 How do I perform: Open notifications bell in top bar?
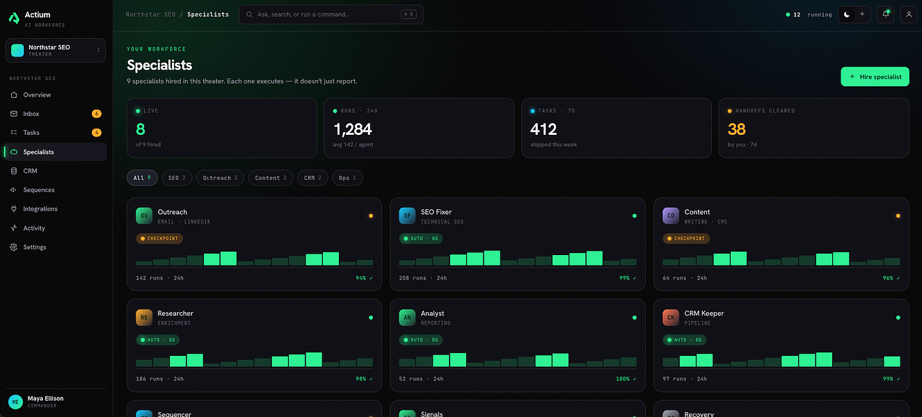click(886, 14)
